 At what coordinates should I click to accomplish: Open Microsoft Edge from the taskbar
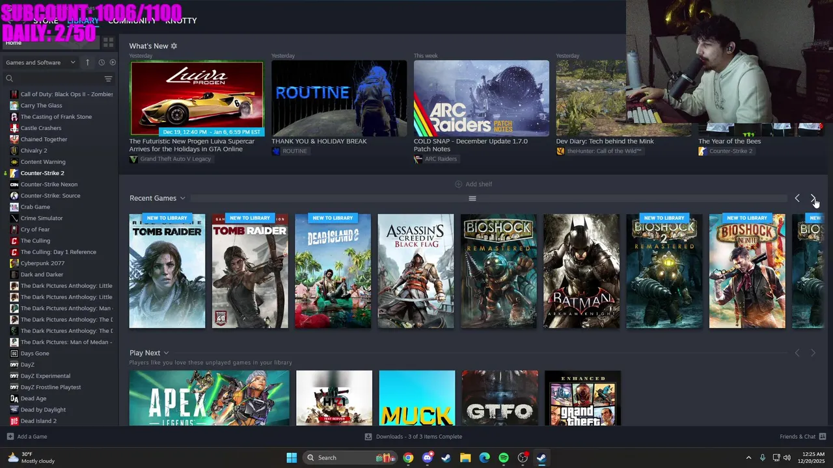pyautogui.click(x=484, y=458)
